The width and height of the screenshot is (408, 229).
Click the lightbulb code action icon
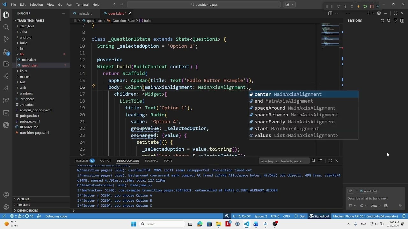coord(93,86)
